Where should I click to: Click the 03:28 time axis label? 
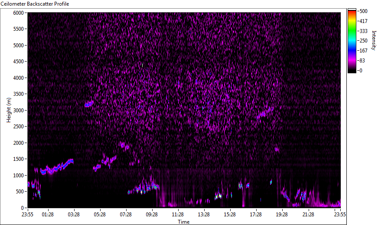click(74, 215)
